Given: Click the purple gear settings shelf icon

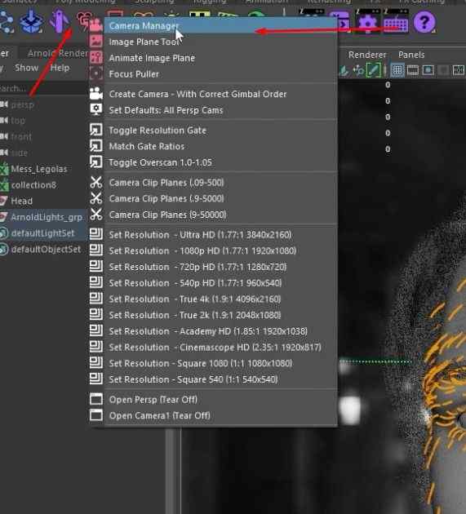Looking at the screenshot, I should 367,22.
